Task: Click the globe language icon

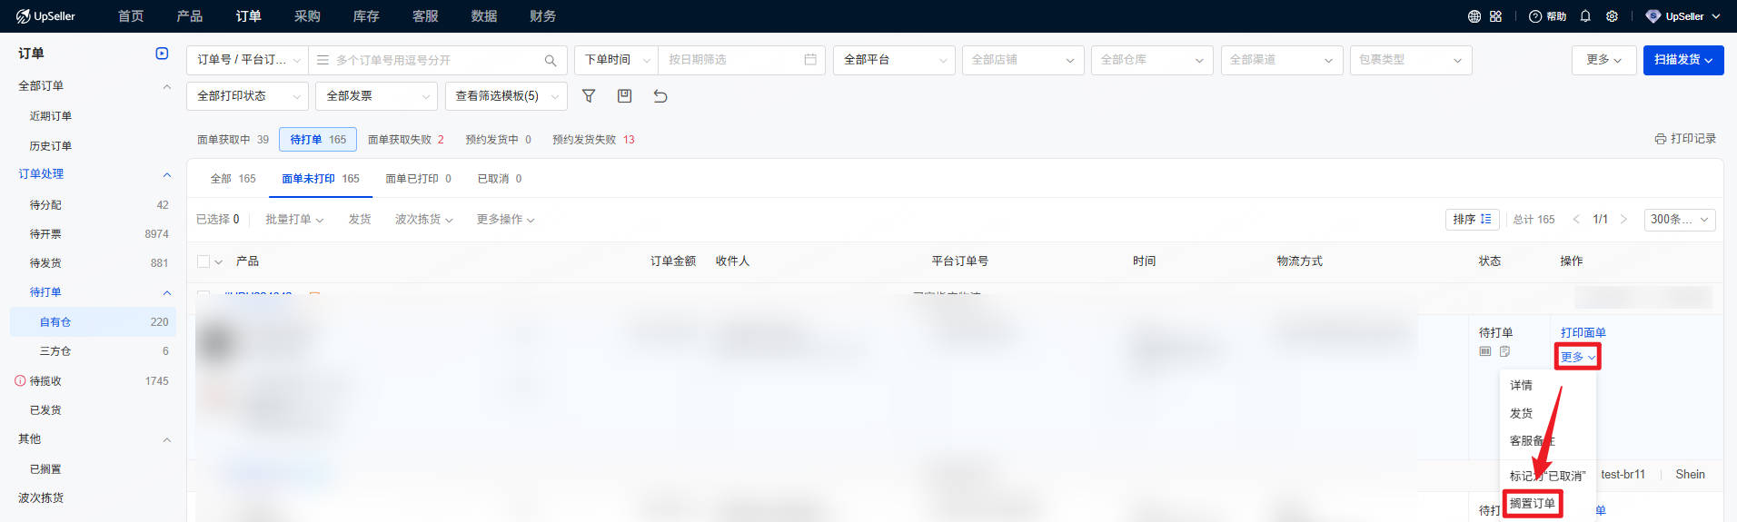Action: 1474,16
